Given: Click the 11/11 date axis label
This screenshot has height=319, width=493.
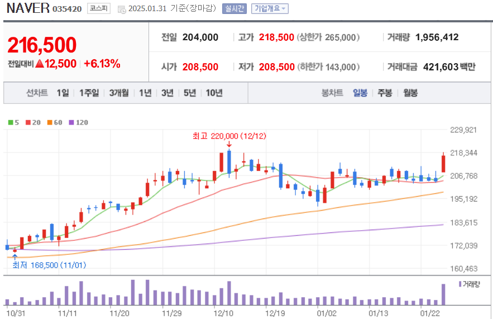Looking at the screenshot, I should pos(68,313).
